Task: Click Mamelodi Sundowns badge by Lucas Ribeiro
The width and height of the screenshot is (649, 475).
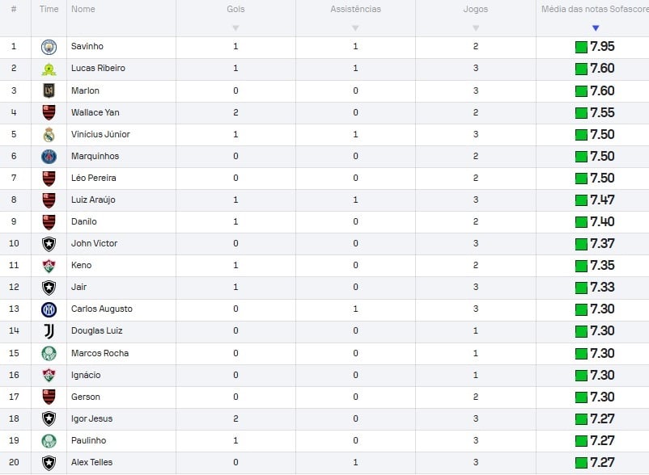Action: [49, 69]
